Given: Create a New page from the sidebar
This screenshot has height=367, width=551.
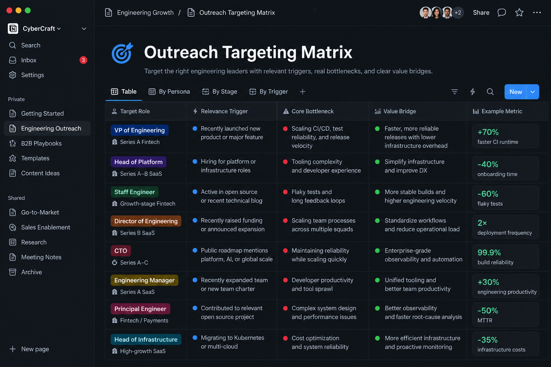Looking at the screenshot, I should point(29,349).
